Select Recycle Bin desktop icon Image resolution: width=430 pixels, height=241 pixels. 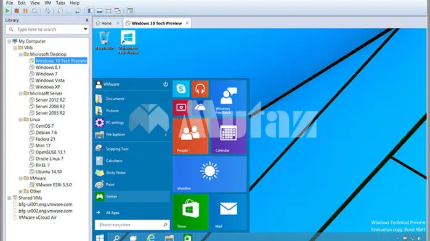104,41
